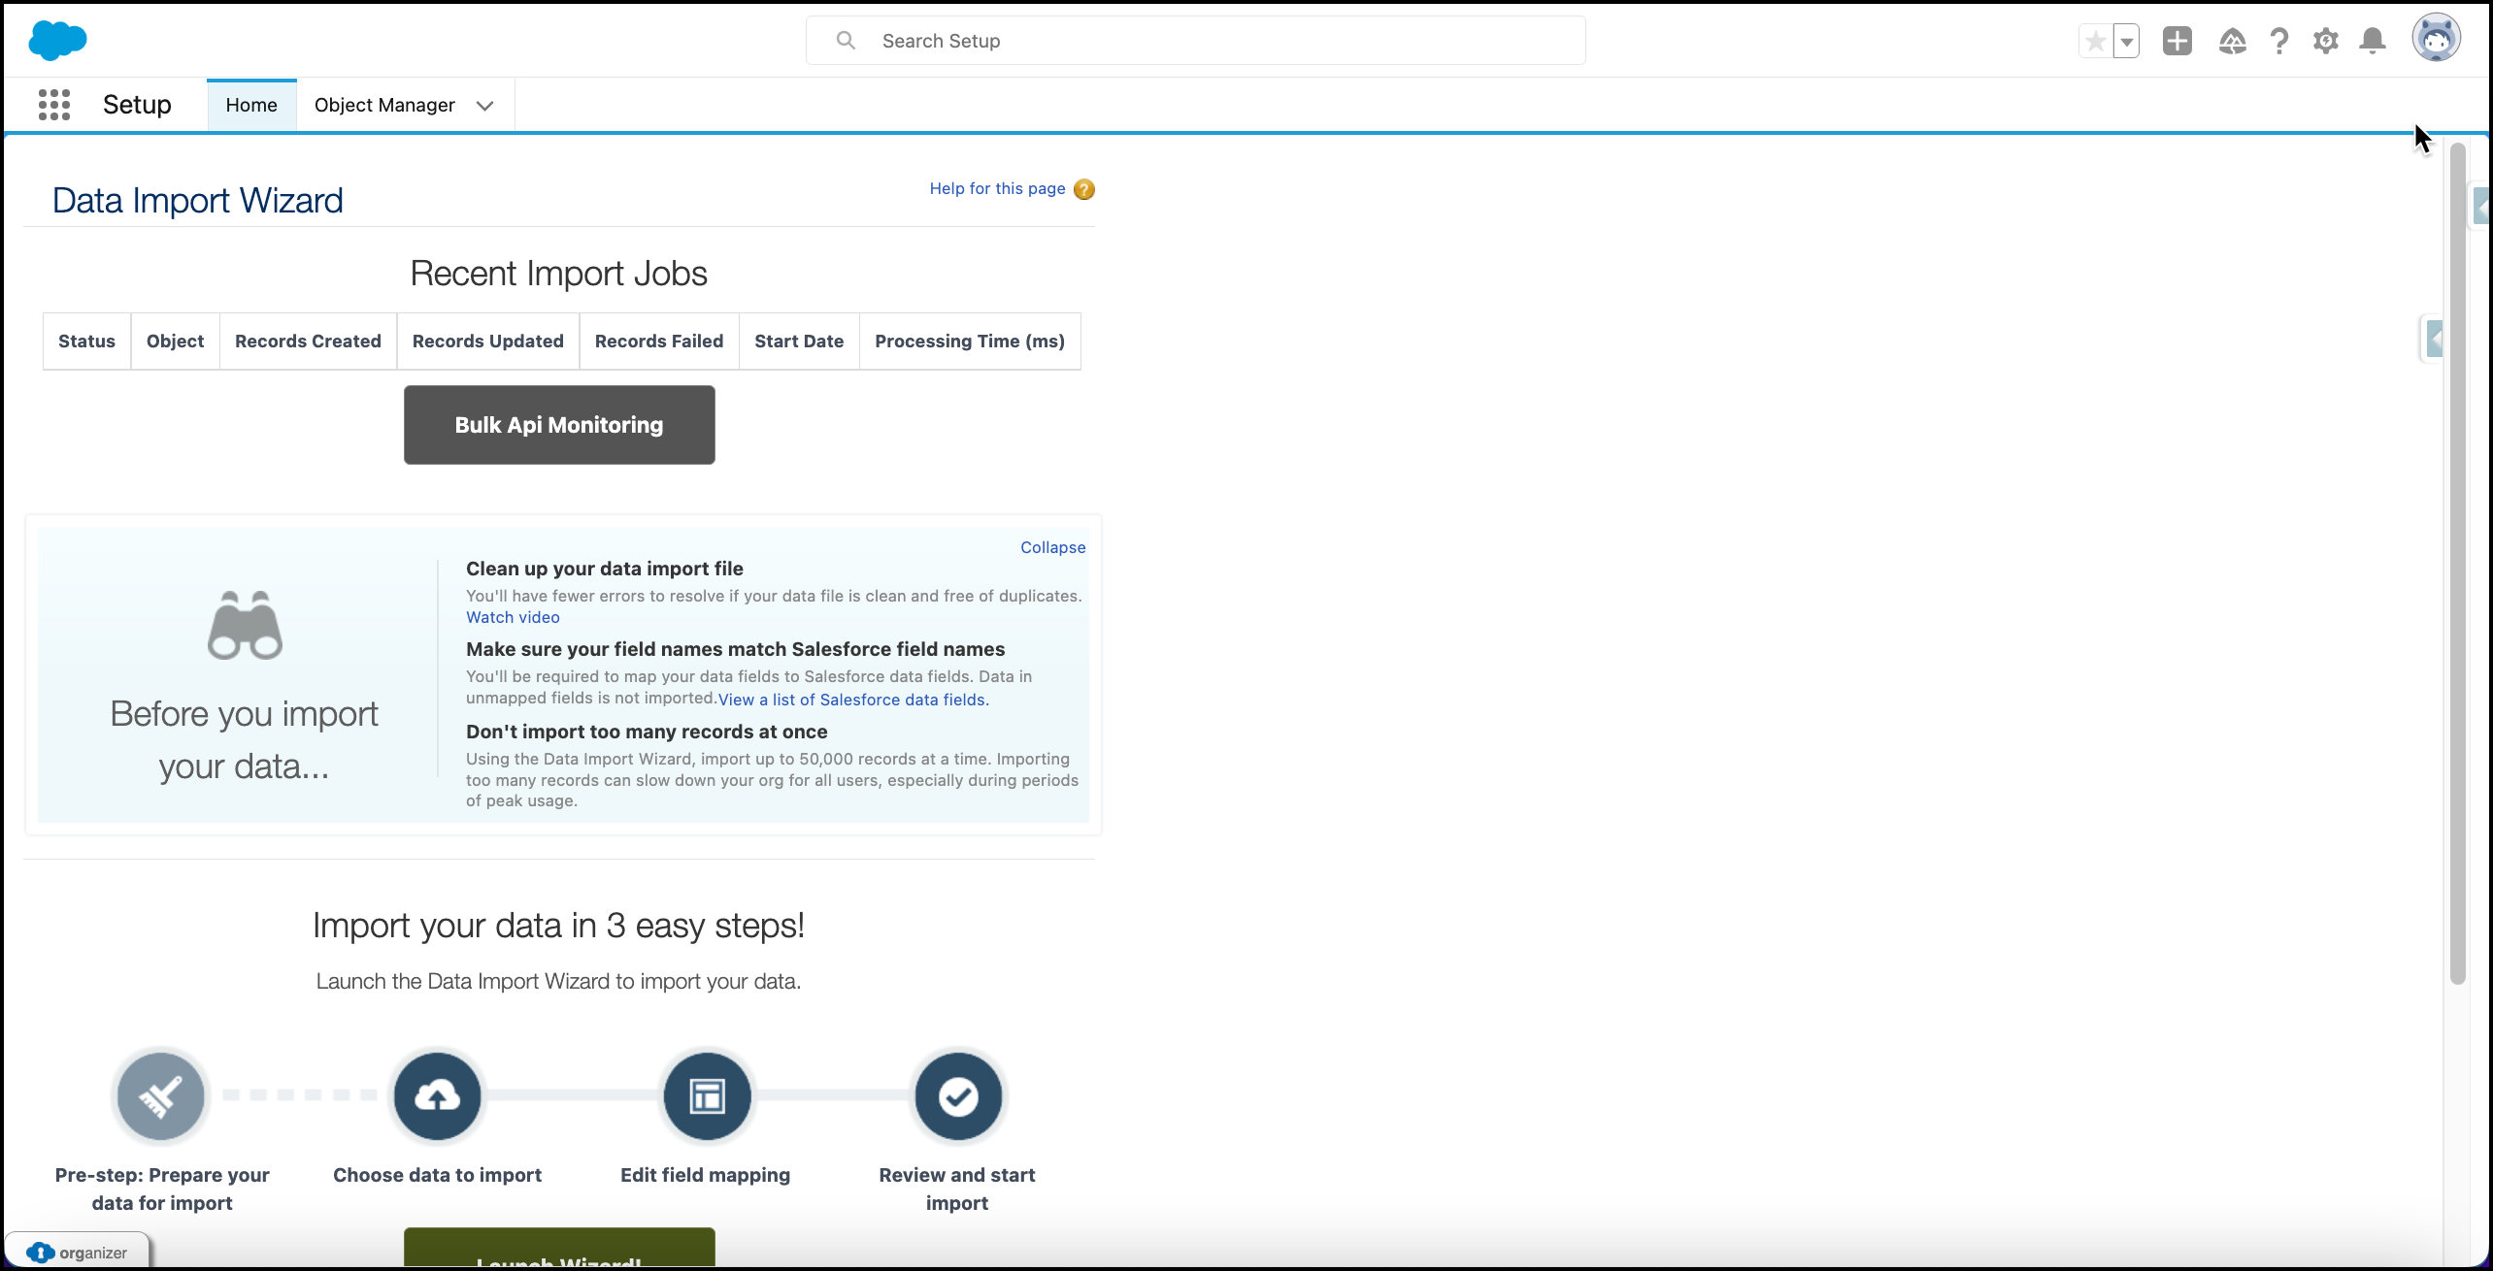Click the Start Date column header
Screen dimensions: 2493x1271
click(799, 342)
